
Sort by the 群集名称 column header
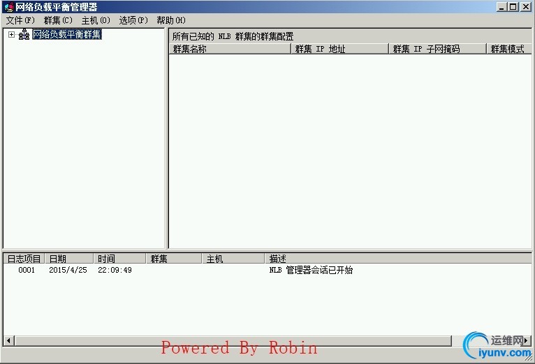click(x=230, y=49)
